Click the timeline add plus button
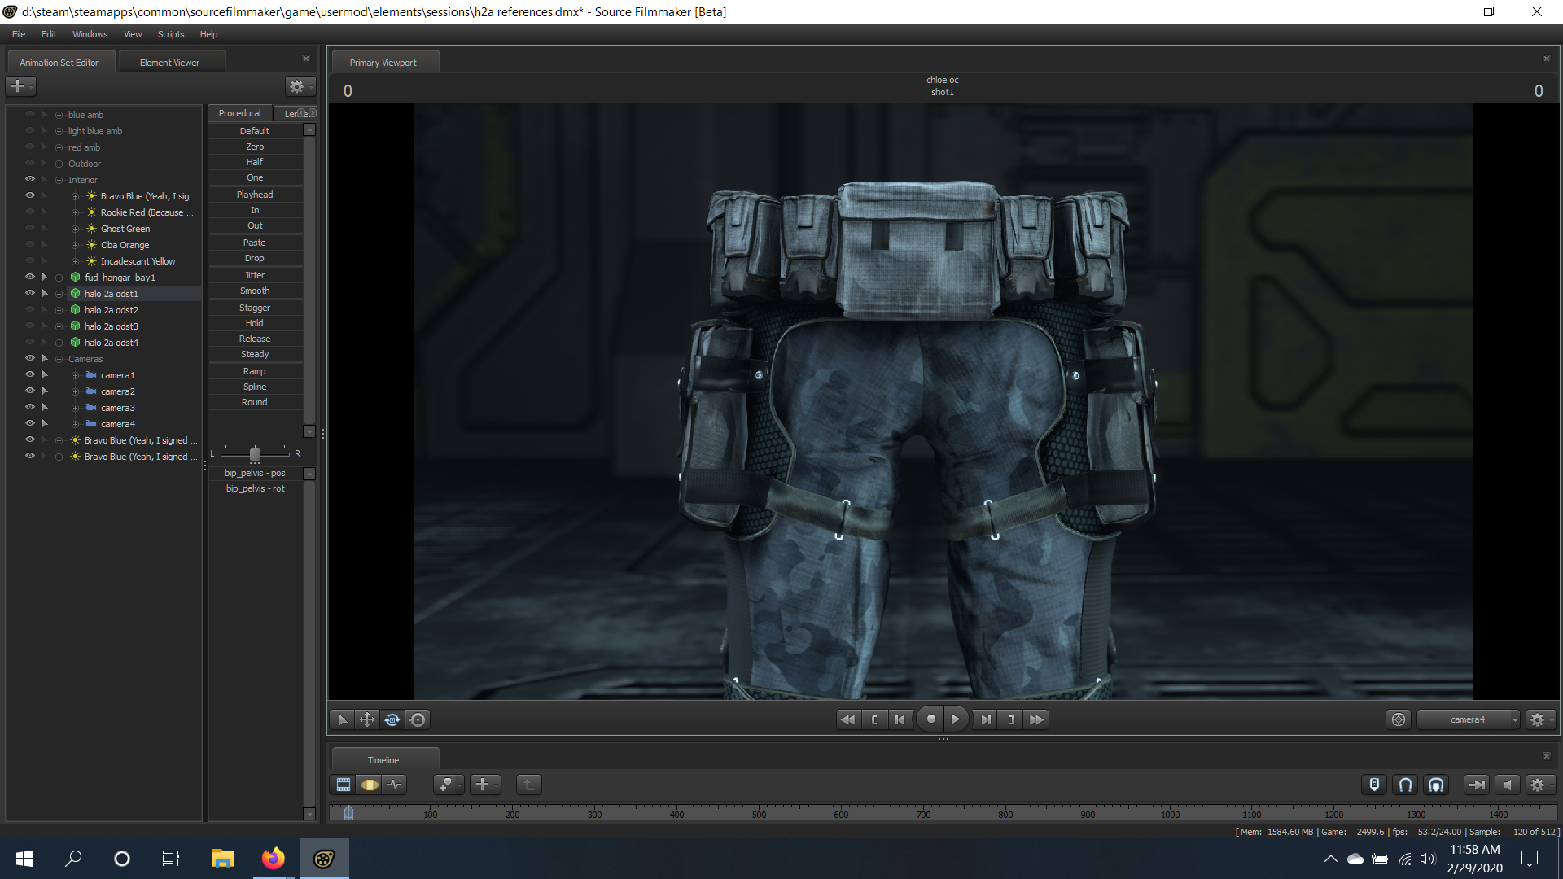1563x879 pixels. tap(484, 785)
